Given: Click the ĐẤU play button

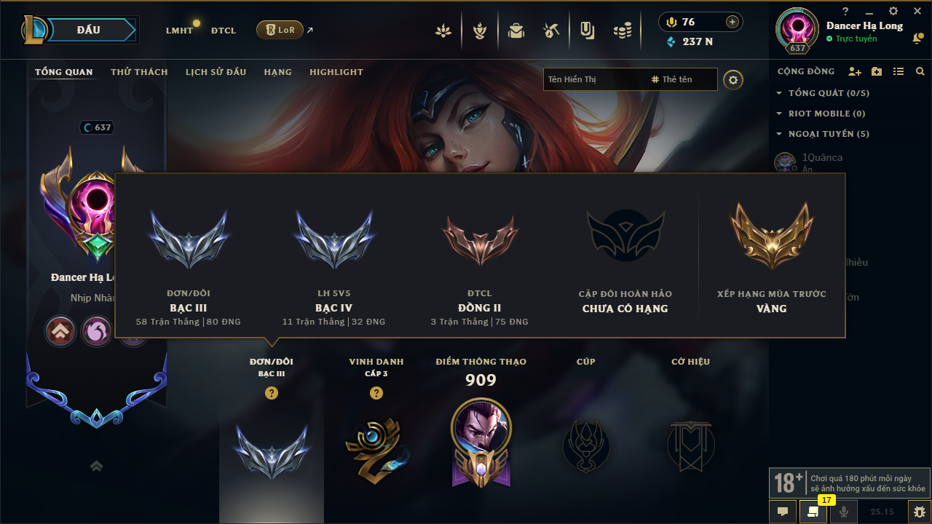Looking at the screenshot, I should [88, 30].
